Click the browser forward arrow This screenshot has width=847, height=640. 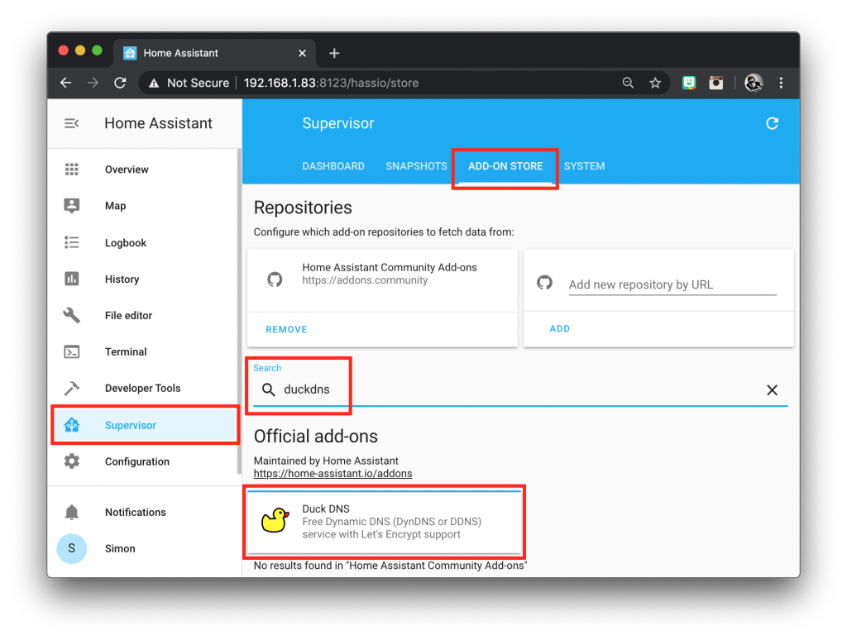[x=93, y=83]
